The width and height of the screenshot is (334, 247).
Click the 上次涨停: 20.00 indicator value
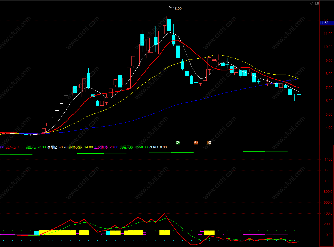tap(106, 147)
